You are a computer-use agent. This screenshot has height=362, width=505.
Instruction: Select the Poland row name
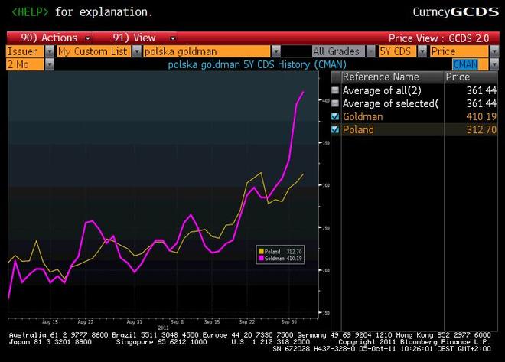(358, 129)
